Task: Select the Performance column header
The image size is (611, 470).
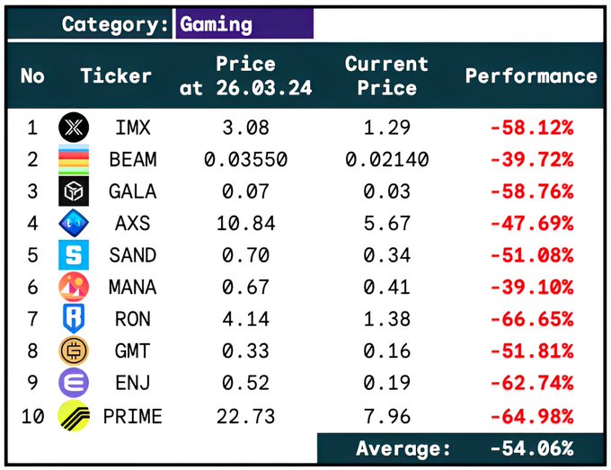Action: click(x=531, y=76)
